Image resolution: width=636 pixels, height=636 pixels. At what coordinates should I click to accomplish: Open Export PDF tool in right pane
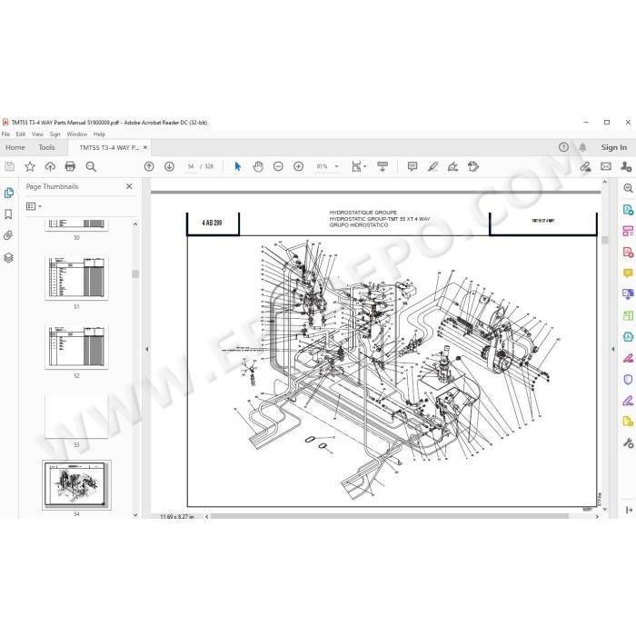coord(628,210)
